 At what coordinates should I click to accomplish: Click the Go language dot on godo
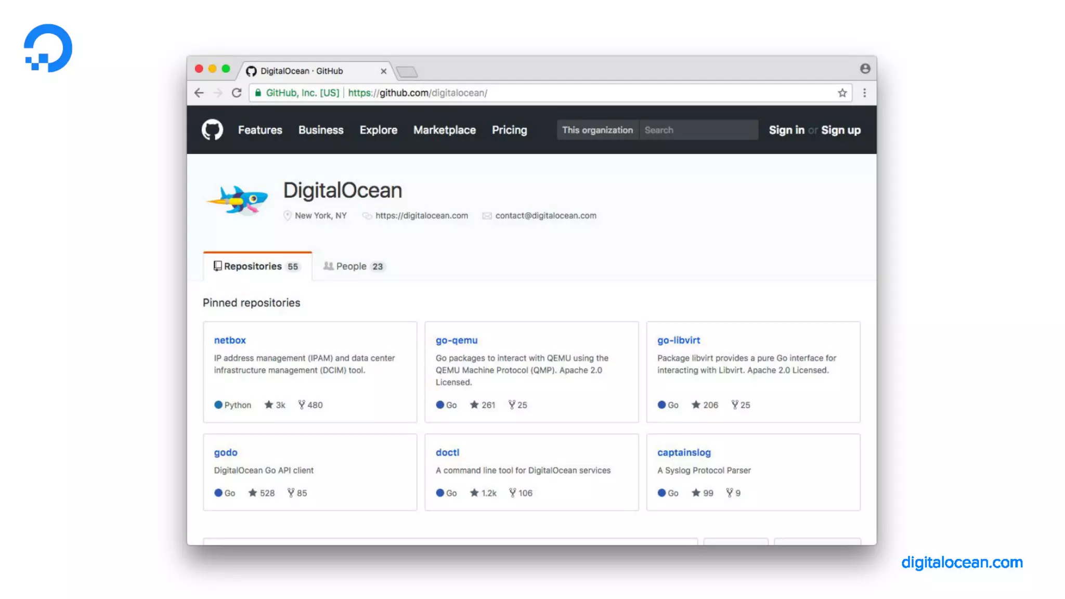click(218, 493)
